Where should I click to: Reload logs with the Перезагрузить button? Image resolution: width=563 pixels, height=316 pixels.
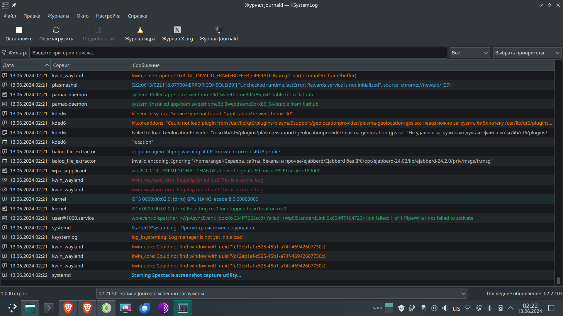pyautogui.click(x=56, y=33)
